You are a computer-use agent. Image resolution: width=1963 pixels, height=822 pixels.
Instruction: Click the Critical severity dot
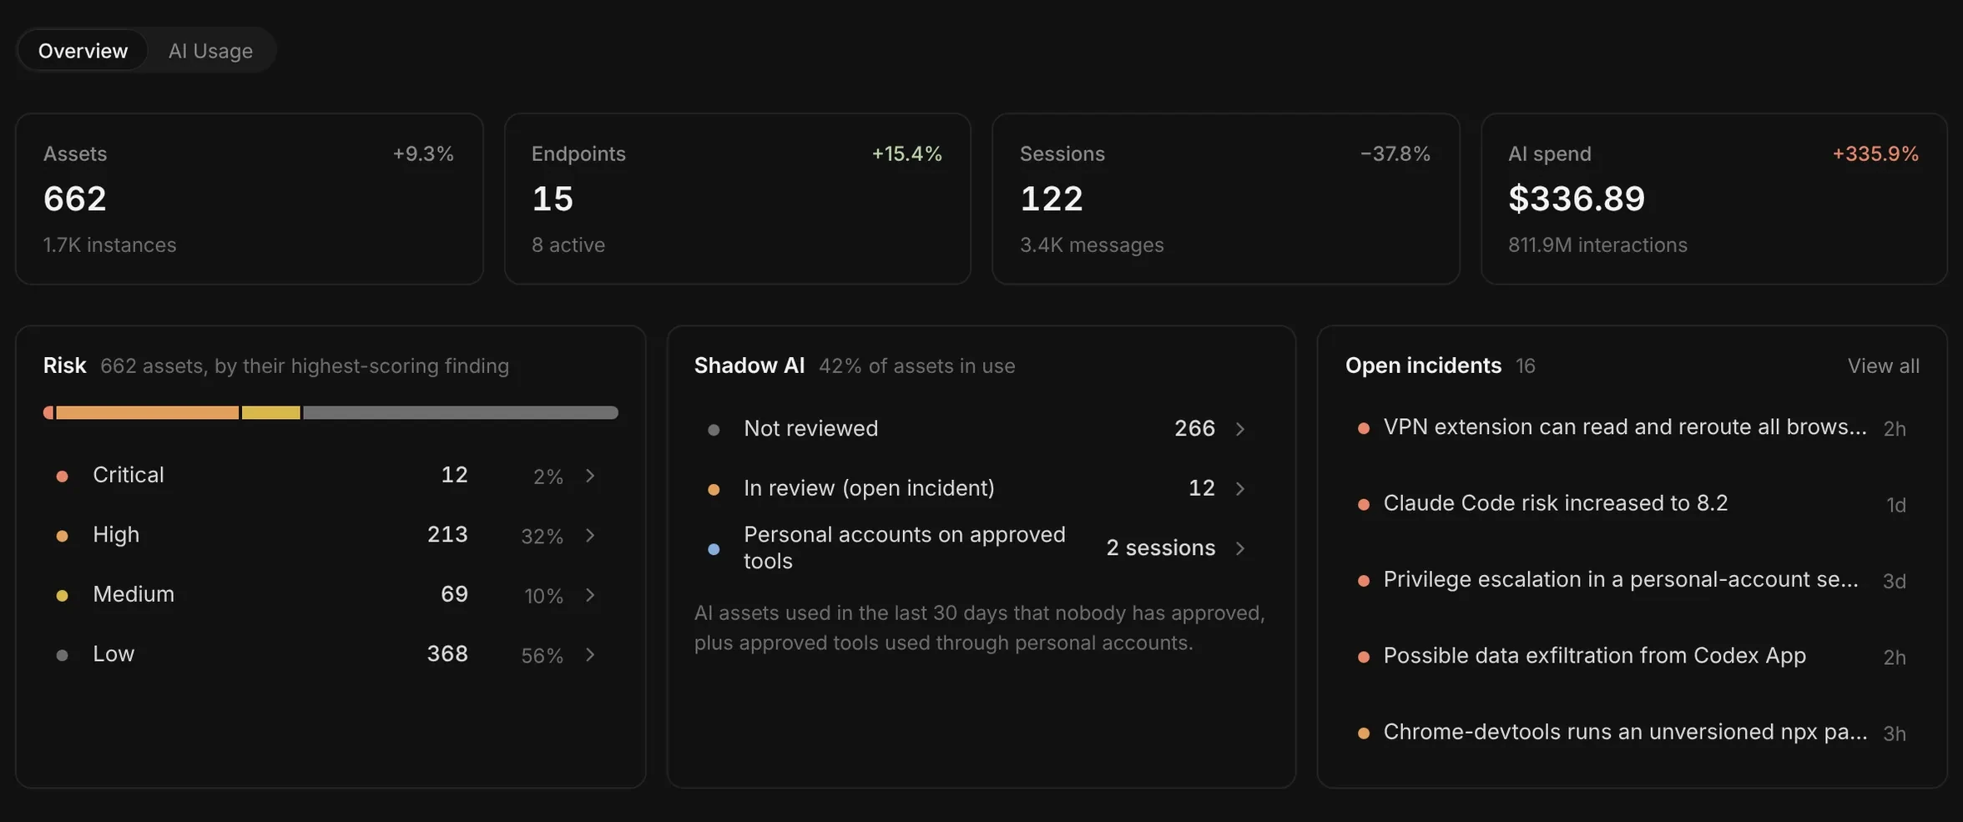[62, 476]
